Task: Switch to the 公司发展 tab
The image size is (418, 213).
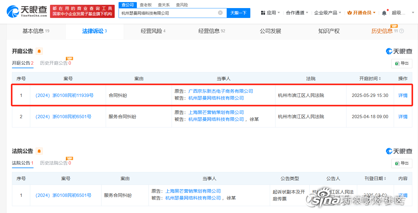Action: (x=270, y=31)
